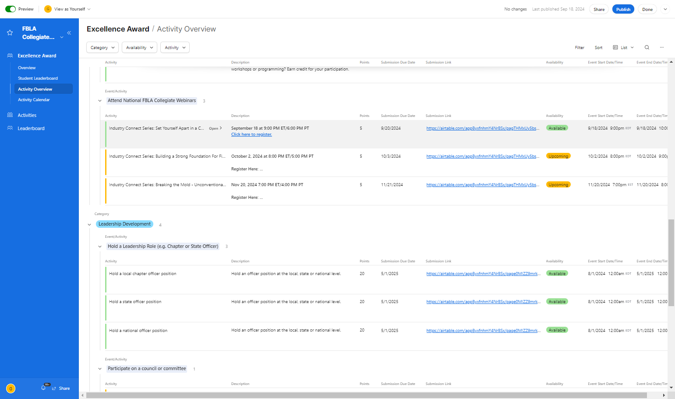Toggle the Preview switch
Screen dimensions: 675x399
coord(11,9)
